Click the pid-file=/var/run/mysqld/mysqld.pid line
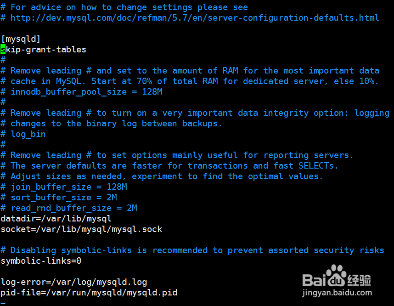 click(x=89, y=292)
